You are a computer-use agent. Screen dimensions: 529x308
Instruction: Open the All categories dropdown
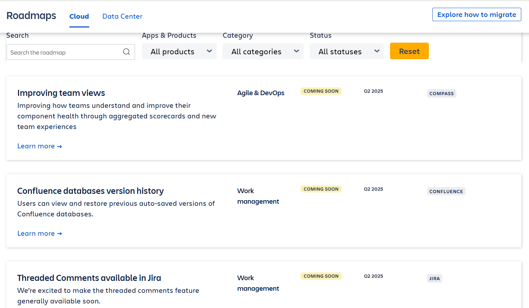click(263, 51)
